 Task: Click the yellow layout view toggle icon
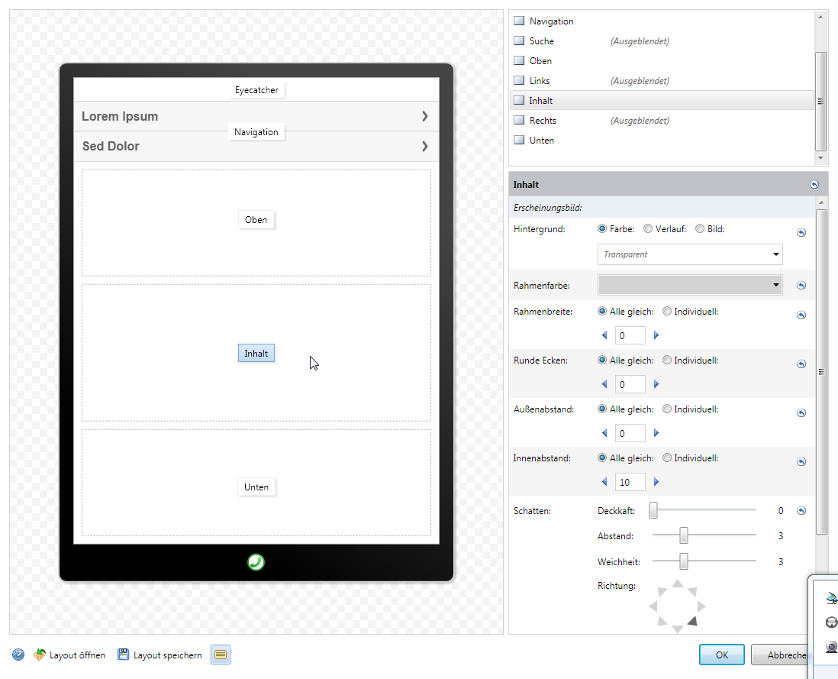tap(221, 655)
